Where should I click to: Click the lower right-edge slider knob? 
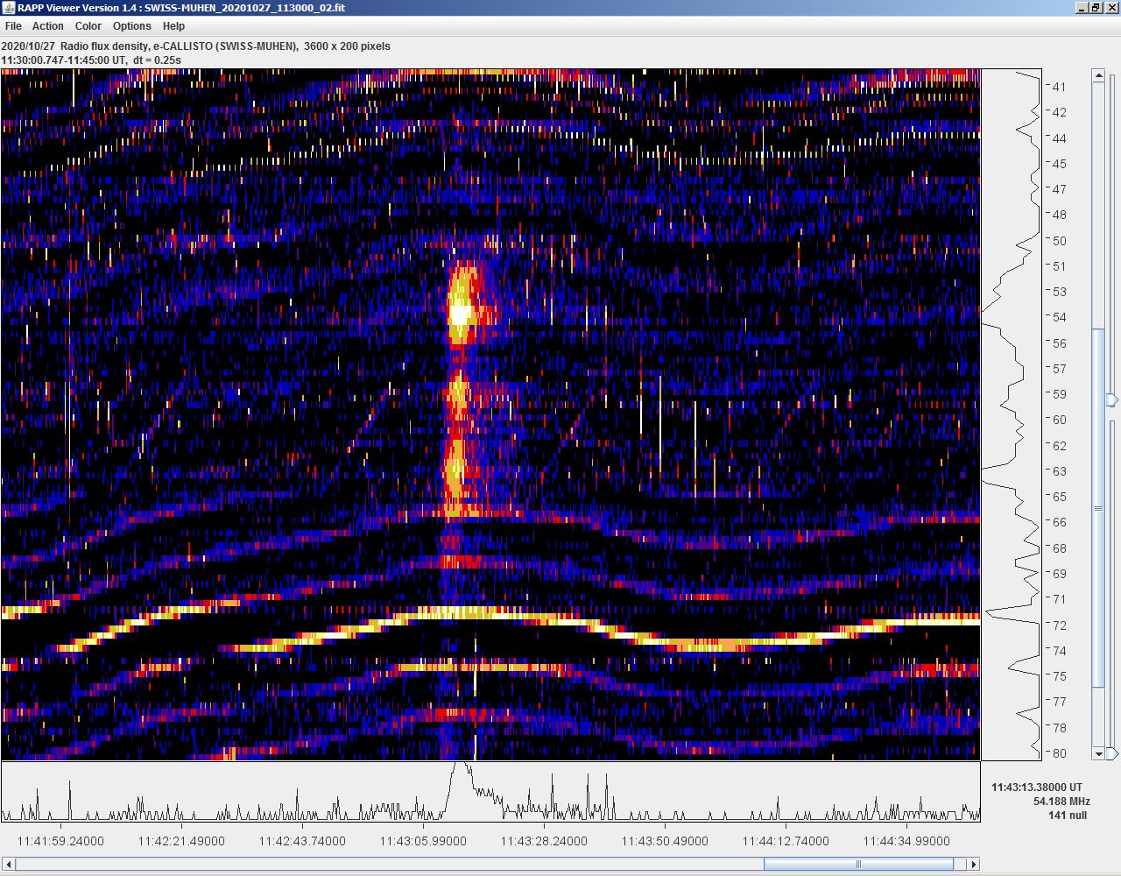click(1112, 753)
